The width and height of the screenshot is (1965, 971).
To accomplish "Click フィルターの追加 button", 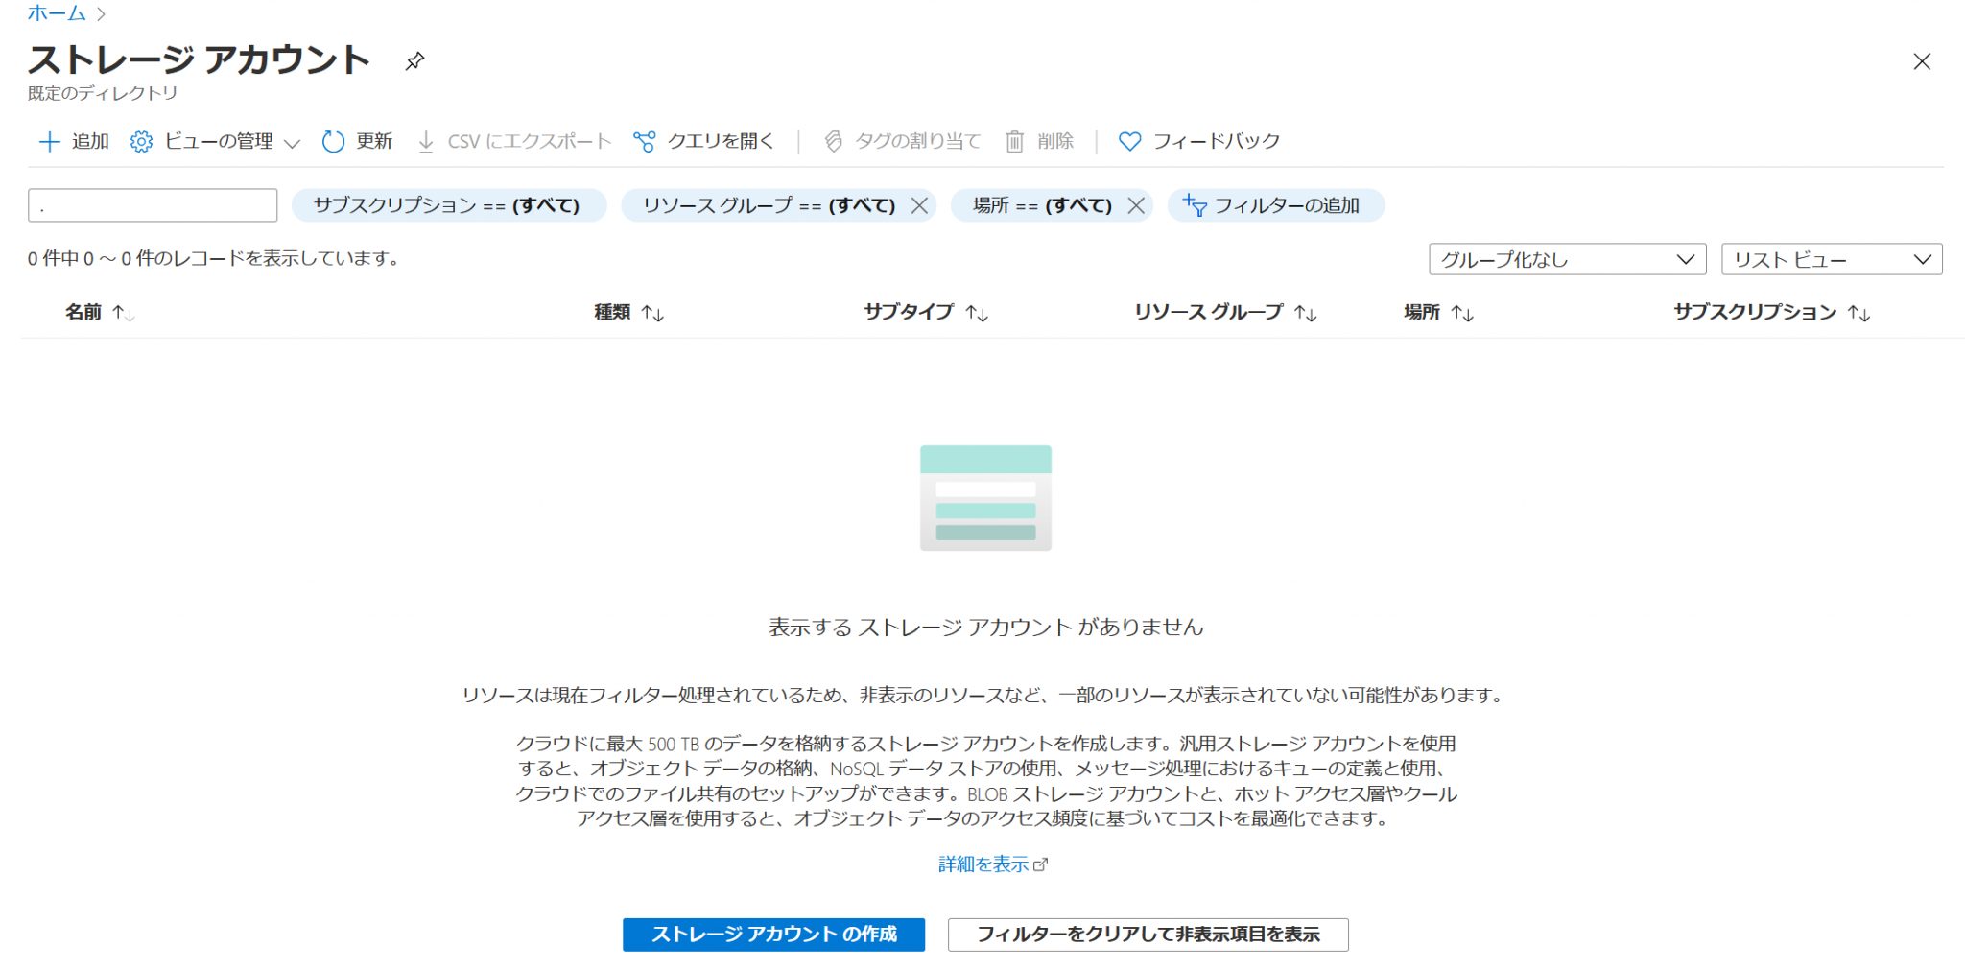I will 1275,205.
